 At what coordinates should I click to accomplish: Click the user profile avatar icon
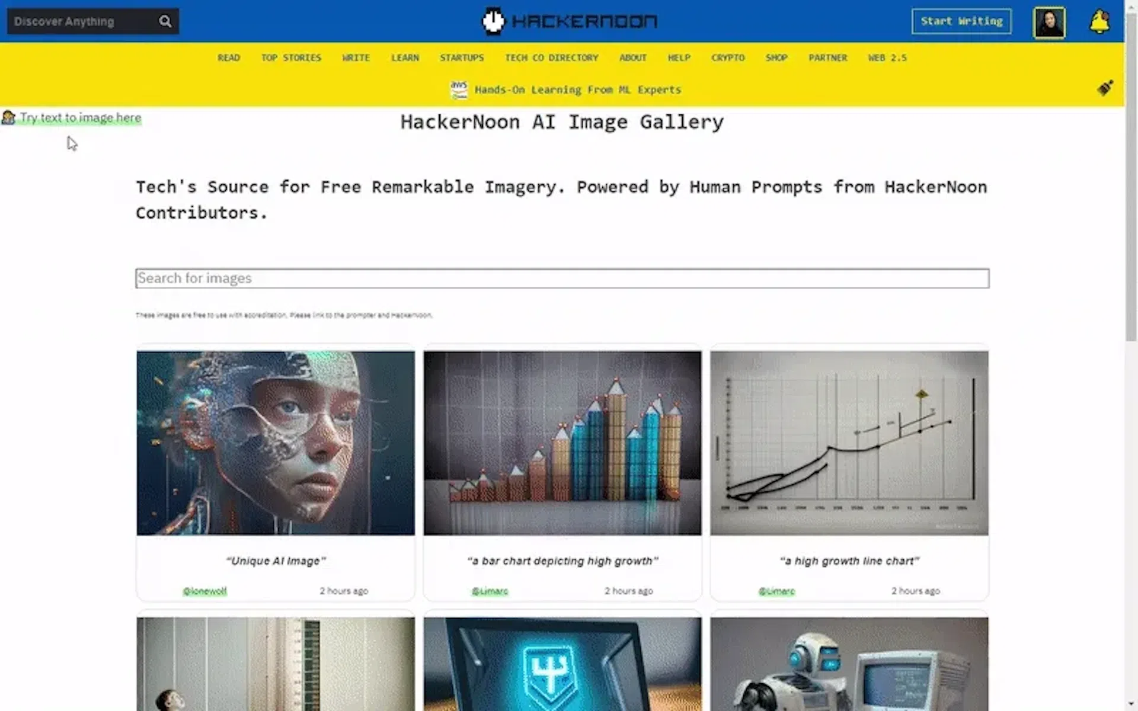coord(1050,21)
